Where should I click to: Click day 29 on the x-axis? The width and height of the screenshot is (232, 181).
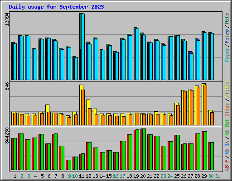click(x=204, y=176)
